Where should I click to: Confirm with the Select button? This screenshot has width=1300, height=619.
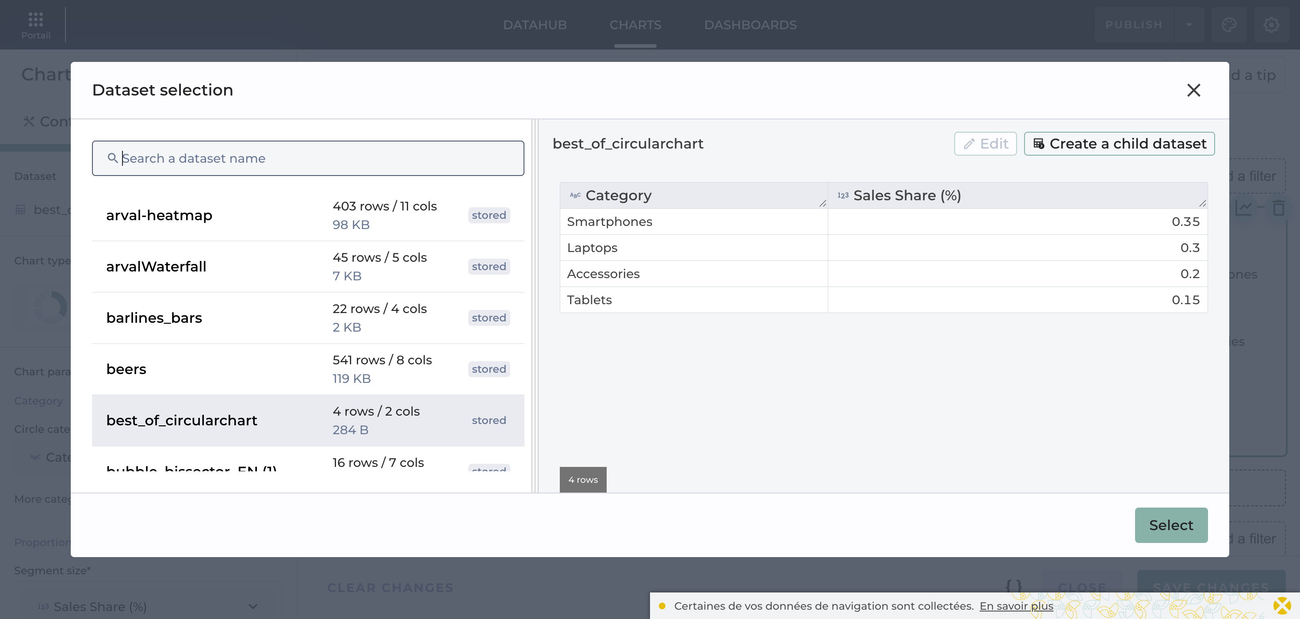click(x=1171, y=525)
